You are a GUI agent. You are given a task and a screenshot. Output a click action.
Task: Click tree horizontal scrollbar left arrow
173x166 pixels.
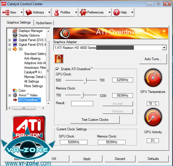[x=9, y=108]
